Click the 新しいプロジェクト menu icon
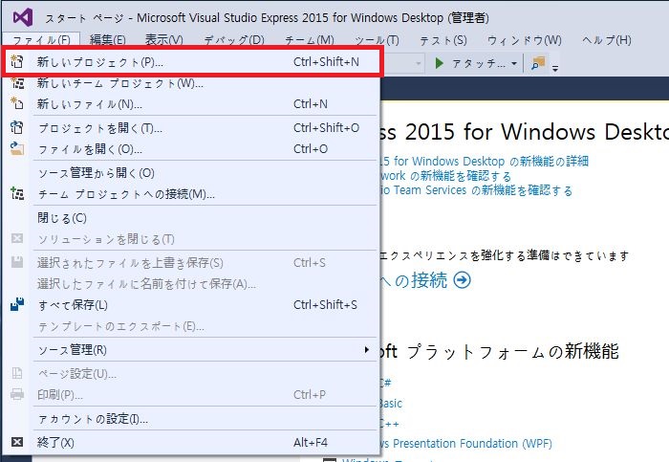669x462 pixels. [17, 61]
